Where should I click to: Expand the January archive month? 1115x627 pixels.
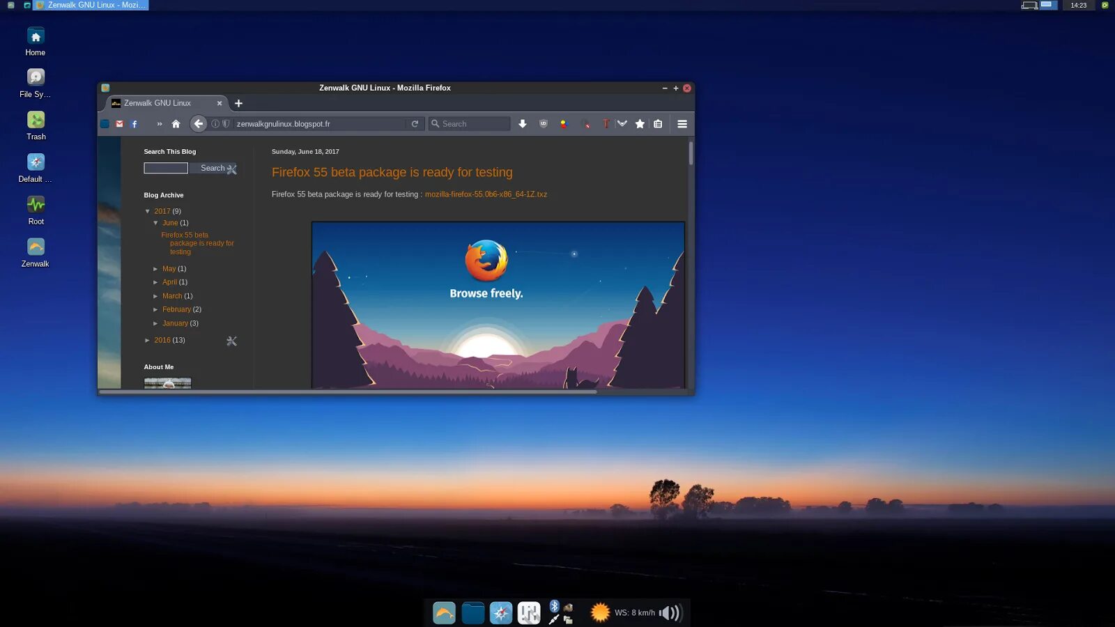click(156, 323)
